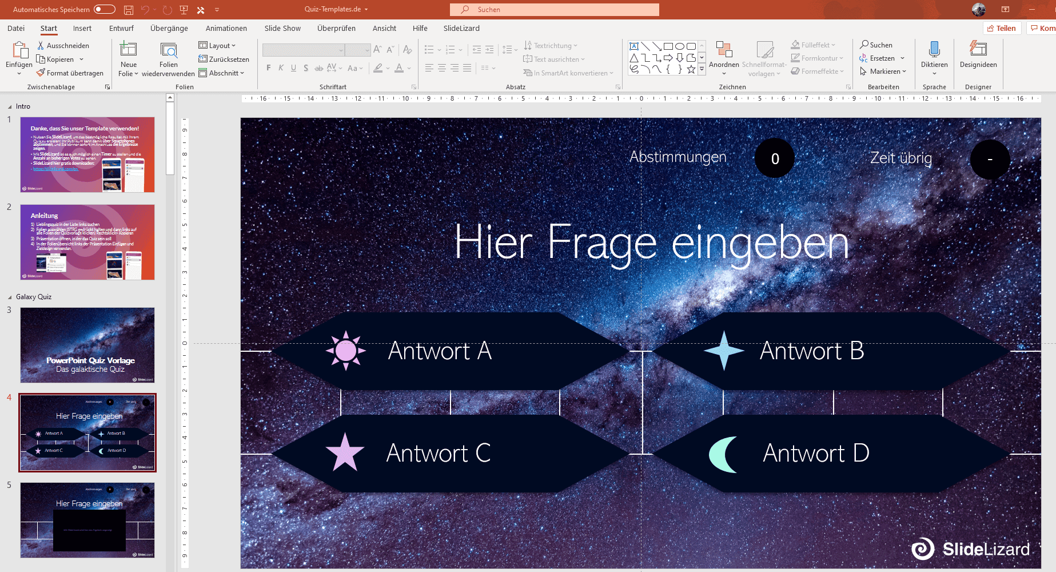Open the Datei menu
Image resolution: width=1056 pixels, height=572 pixels.
pos(16,28)
